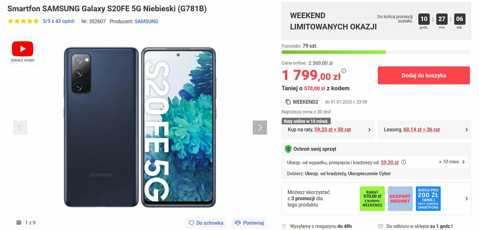Add the phone with Dodaj do koszyka
The width and height of the screenshot is (479, 230).
(x=424, y=75)
